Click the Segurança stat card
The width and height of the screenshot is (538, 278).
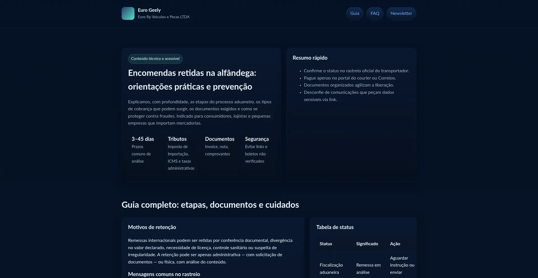pyautogui.click(x=257, y=150)
